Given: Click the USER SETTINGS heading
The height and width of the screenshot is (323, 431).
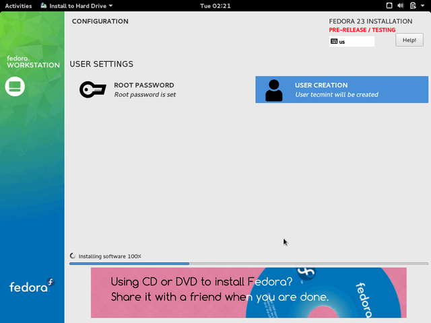Looking at the screenshot, I should pyautogui.click(x=102, y=64).
